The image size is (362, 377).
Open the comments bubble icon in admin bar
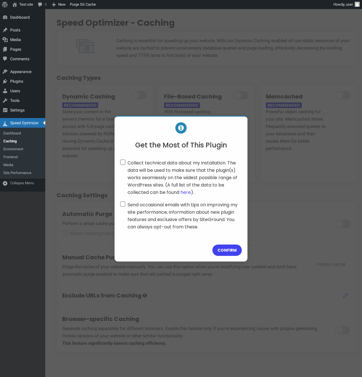pyautogui.click(x=40, y=5)
